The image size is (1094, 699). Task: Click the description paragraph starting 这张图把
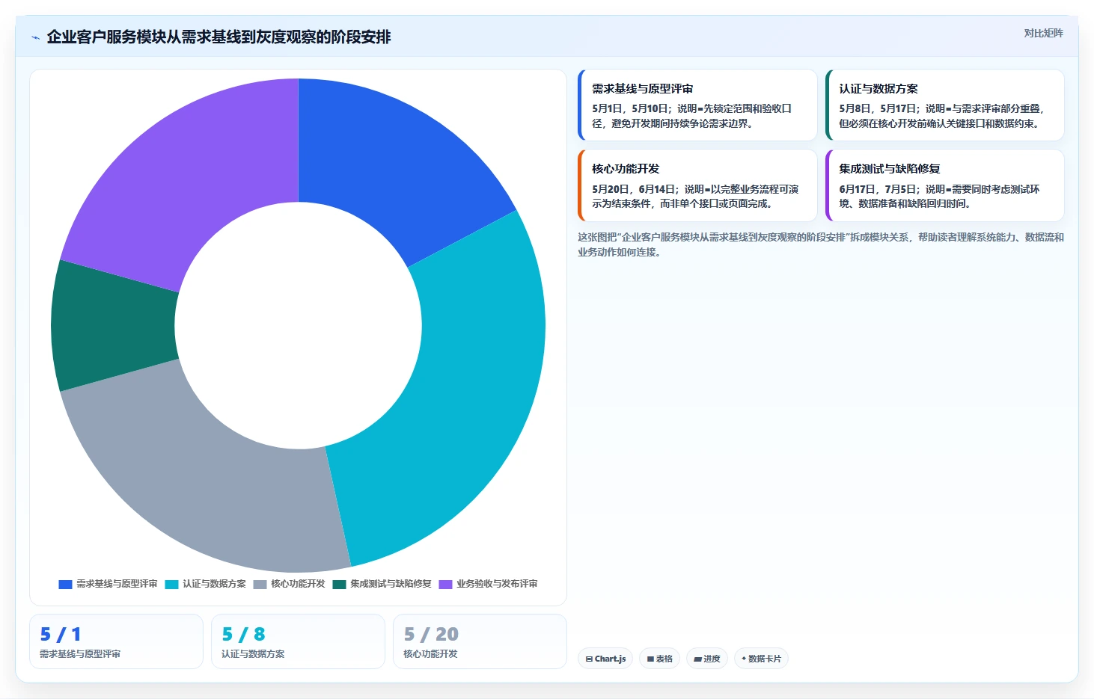[x=820, y=244]
